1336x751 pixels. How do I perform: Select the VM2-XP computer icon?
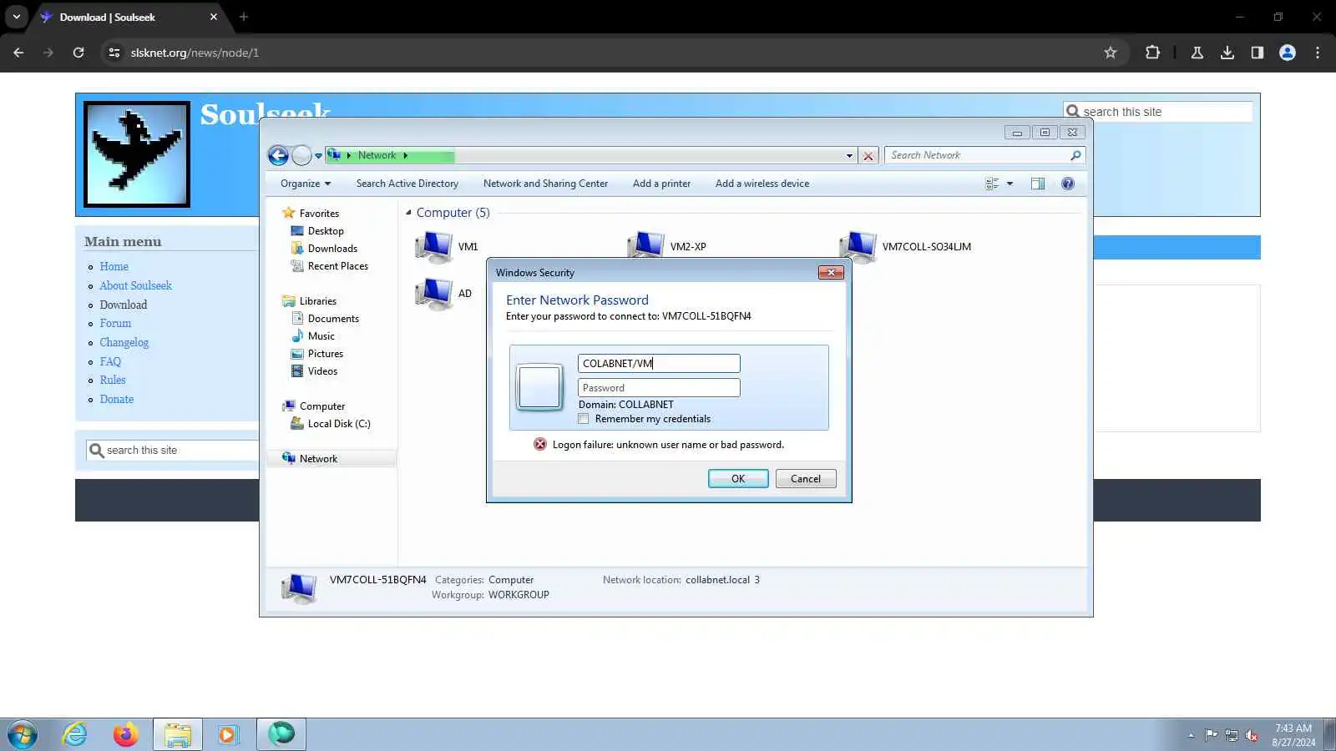(645, 246)
